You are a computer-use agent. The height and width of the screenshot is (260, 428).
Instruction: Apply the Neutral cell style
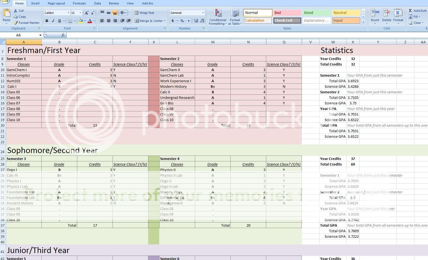pyautogui.click(x=346, y=13)
